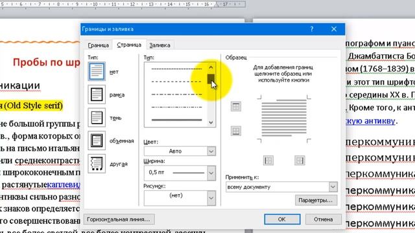415x233 pixels.
Task: Click the line style list scroll down arrow
Action: [x=211, y=122]
